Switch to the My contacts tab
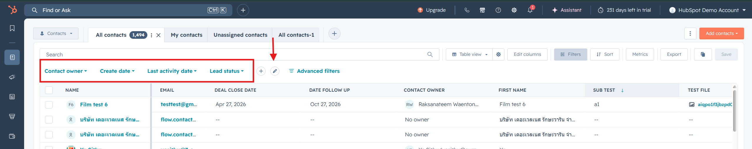The width and height of the screenshot is (752, 149). [186, 35]
